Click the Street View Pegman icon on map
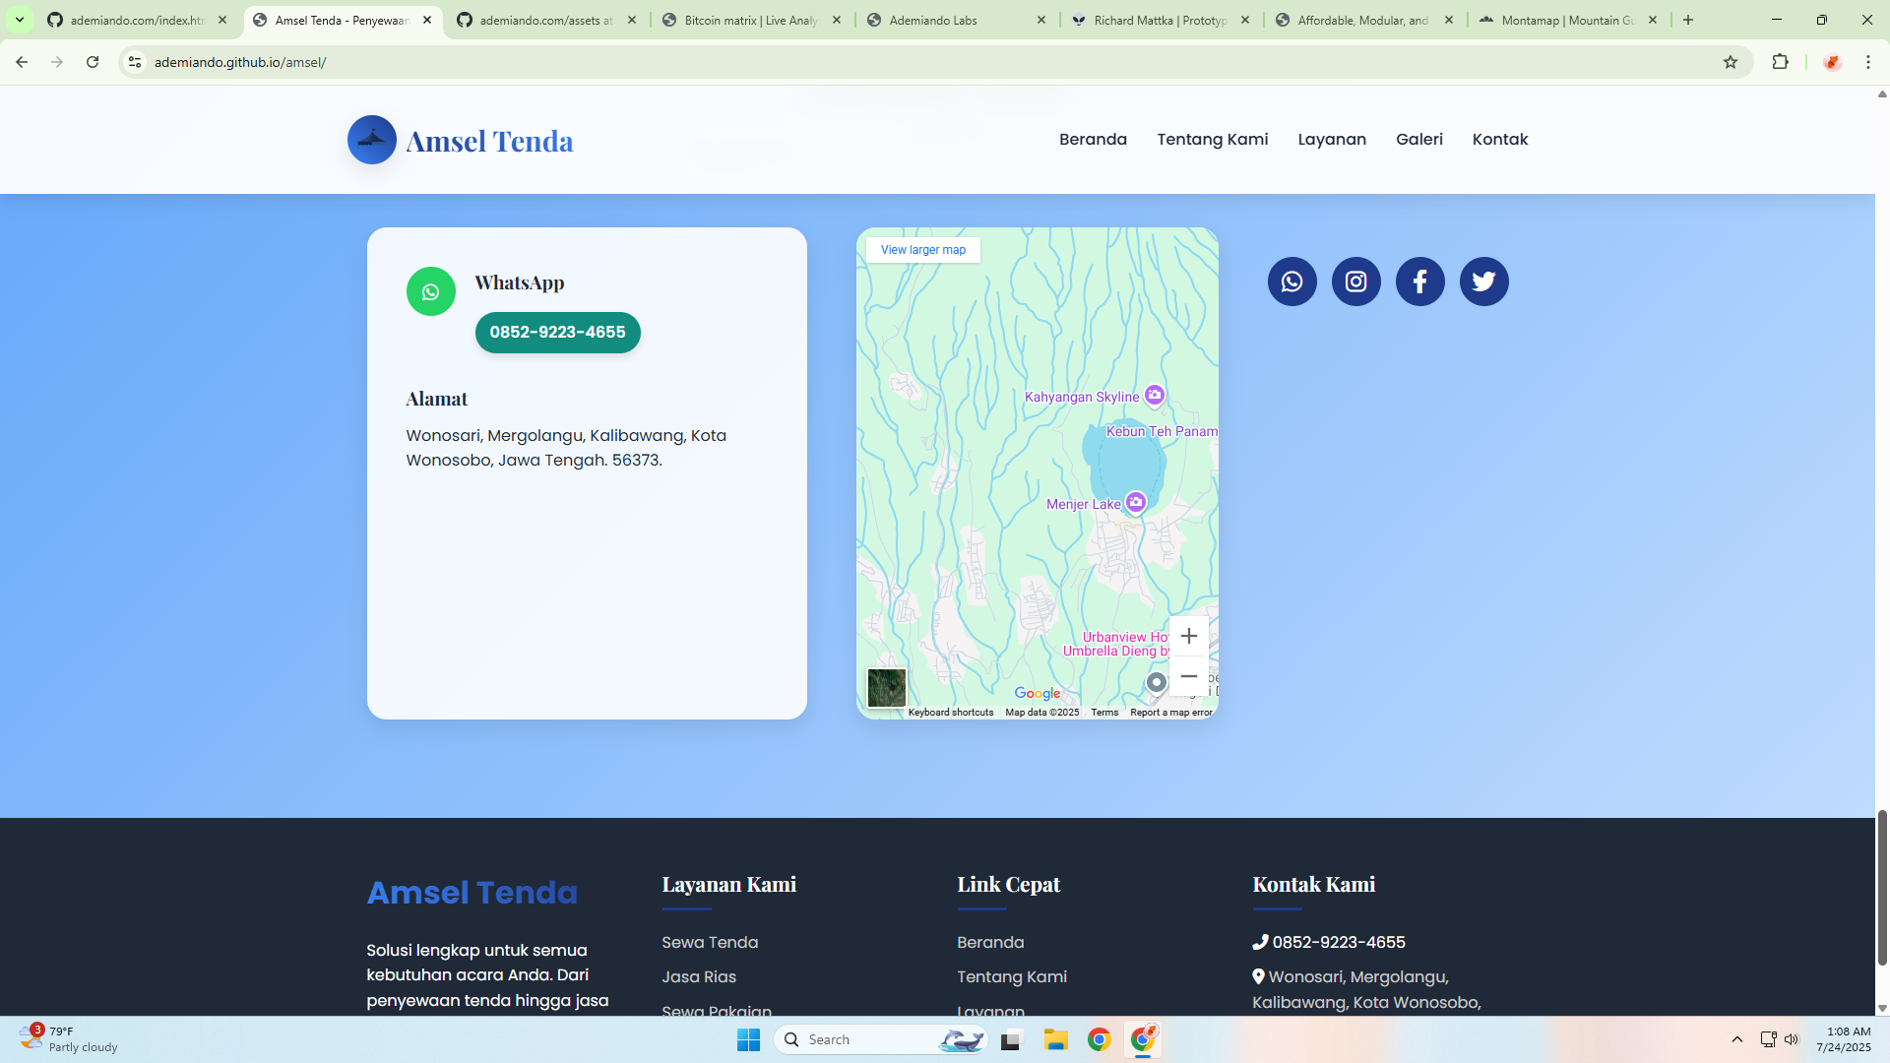1890x1063 pixels. (1156, 681)
